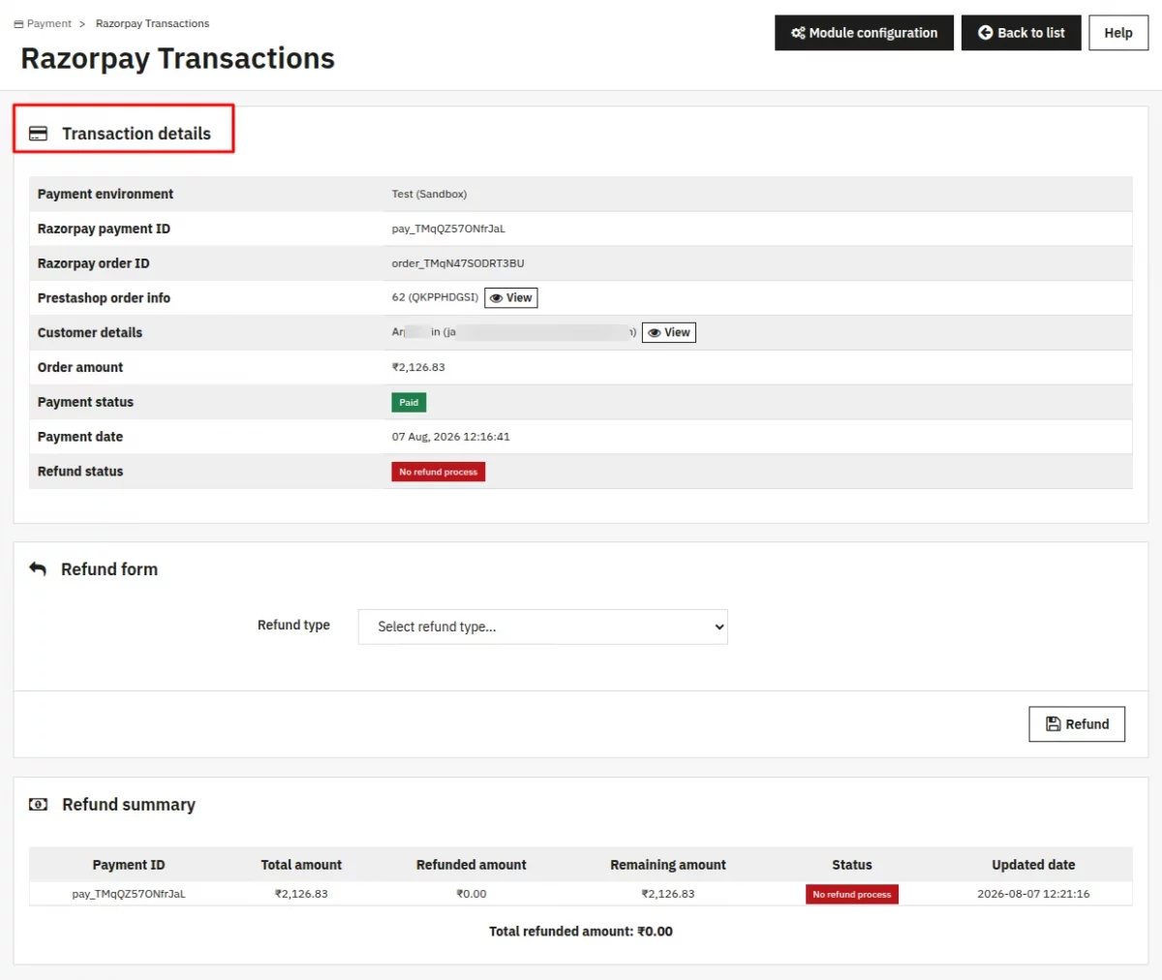Viewport: 1162px width, 980px height.
Task: View Prestashop order 62 details
Action: (x=510, y=298)
